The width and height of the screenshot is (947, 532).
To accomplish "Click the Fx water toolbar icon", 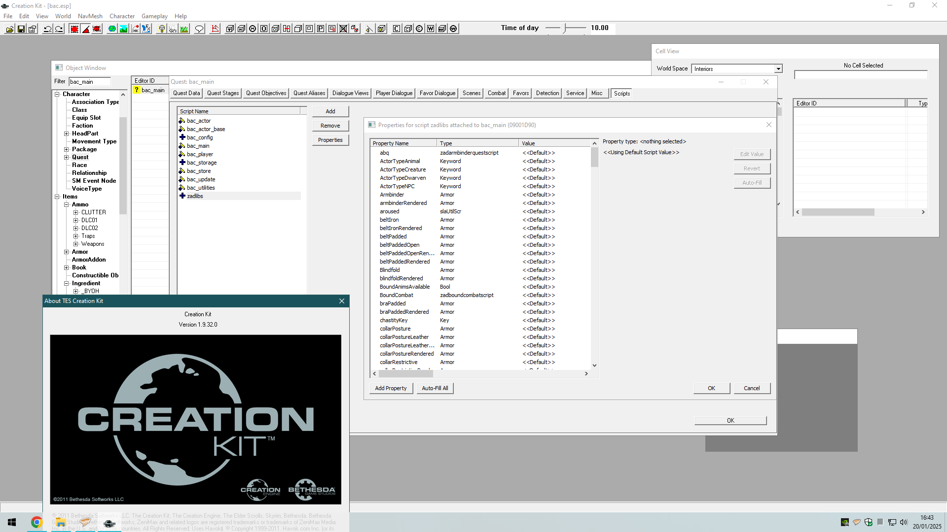I will click(146, 29).
